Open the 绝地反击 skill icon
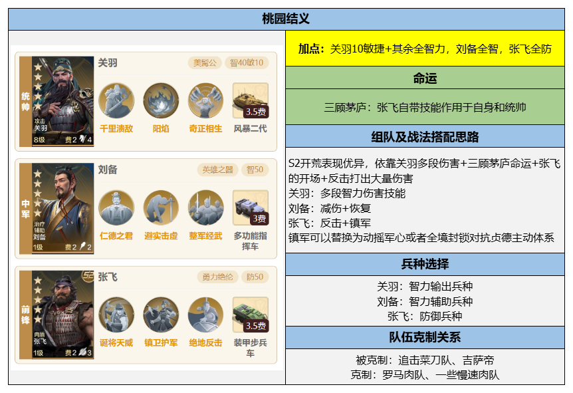Screen dimensions: 573x393 point(206,315)
